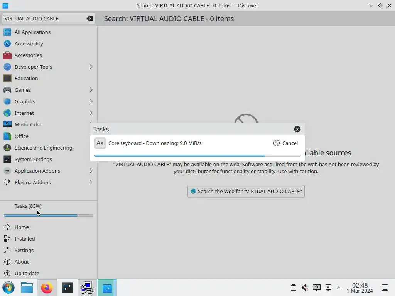Click the show desktop tray button
The width and height of the screenshot is (395, 296).
[385, 288]
